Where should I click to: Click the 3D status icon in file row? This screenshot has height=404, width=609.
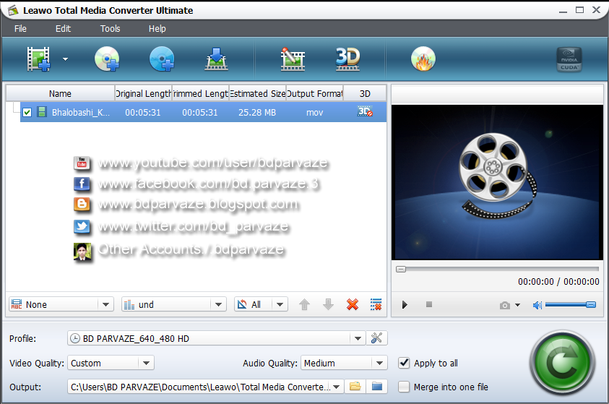tap(365, 112)
